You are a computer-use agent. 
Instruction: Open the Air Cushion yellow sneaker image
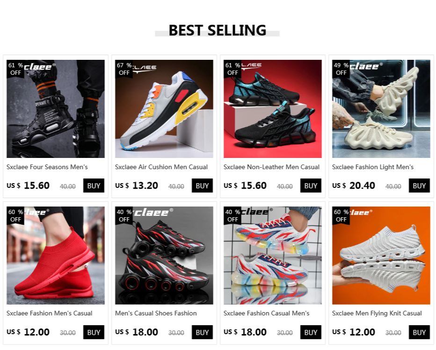[164, 108]
